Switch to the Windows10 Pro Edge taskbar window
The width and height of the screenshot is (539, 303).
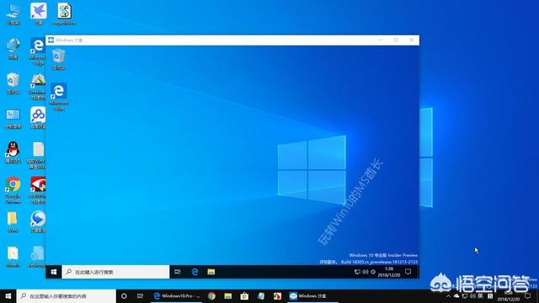[177, 295]
